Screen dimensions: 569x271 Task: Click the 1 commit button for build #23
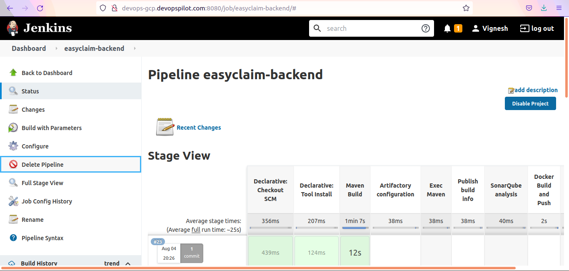[x=192, y=253]
